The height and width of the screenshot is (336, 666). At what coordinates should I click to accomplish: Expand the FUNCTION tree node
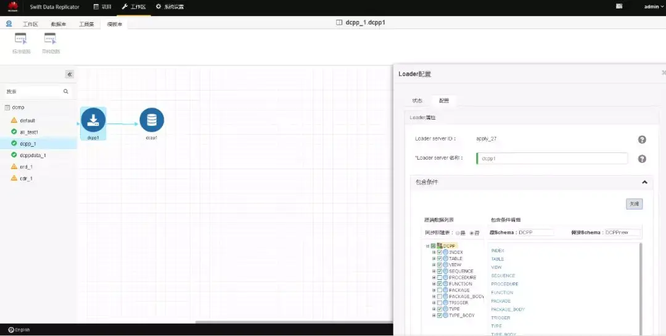point(434,284)
